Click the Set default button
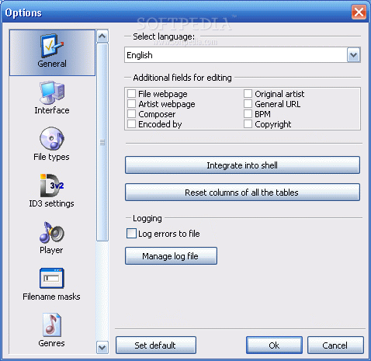Image resolution: width=371 pixels, height=361 pixels. point(156,345)
